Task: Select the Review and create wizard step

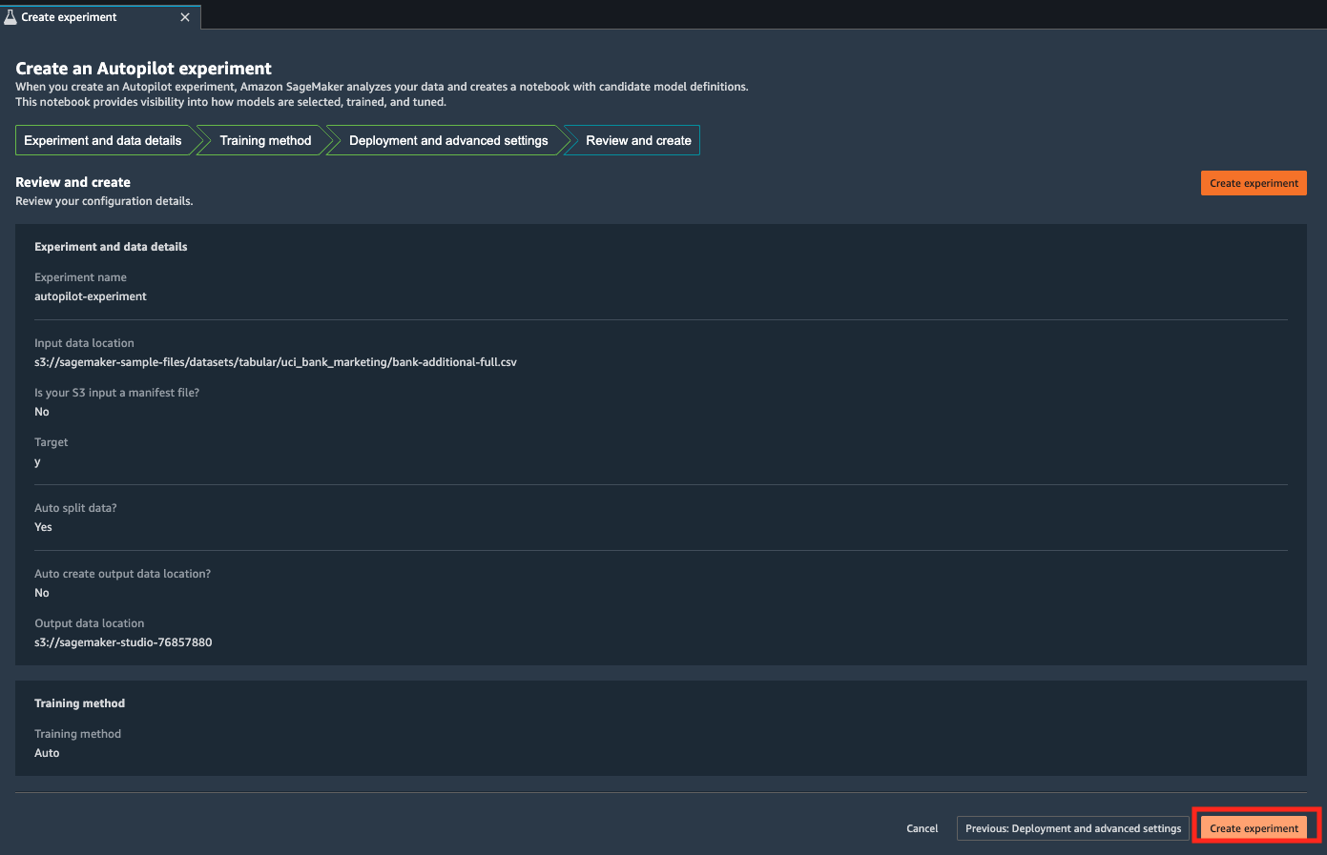Action: (638, 140)
